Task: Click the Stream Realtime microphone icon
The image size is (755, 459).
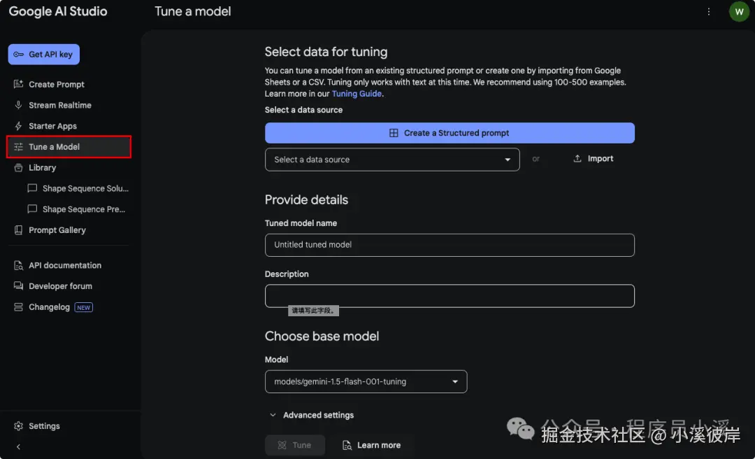Action: (x=18, y=105)
